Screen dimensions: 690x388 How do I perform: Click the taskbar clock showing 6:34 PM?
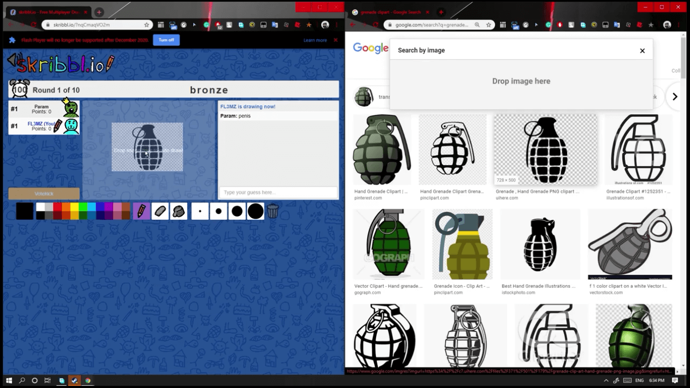click(x=657, y=380)
